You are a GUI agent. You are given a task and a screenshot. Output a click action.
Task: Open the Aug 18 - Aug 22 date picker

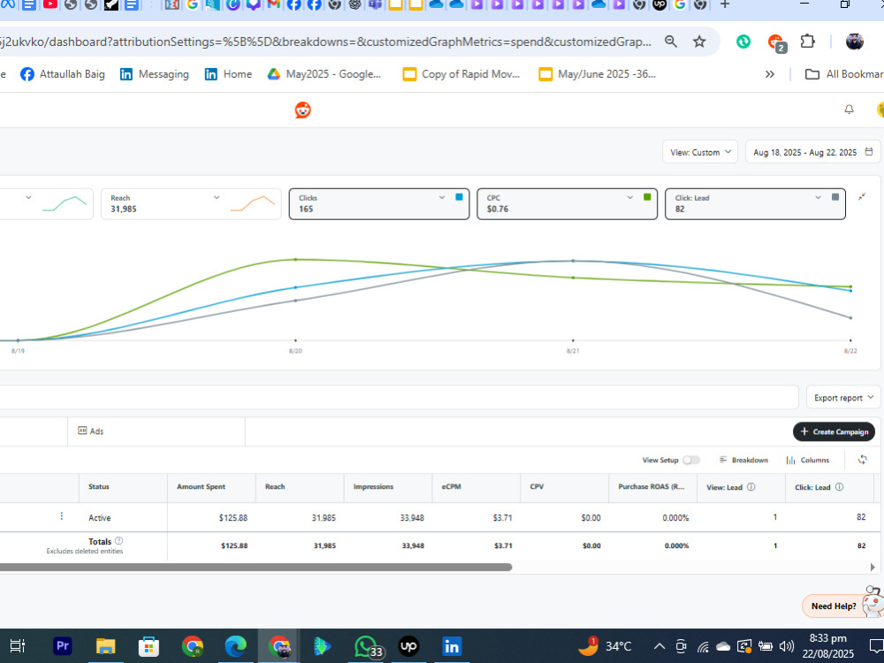pos(812,152)
